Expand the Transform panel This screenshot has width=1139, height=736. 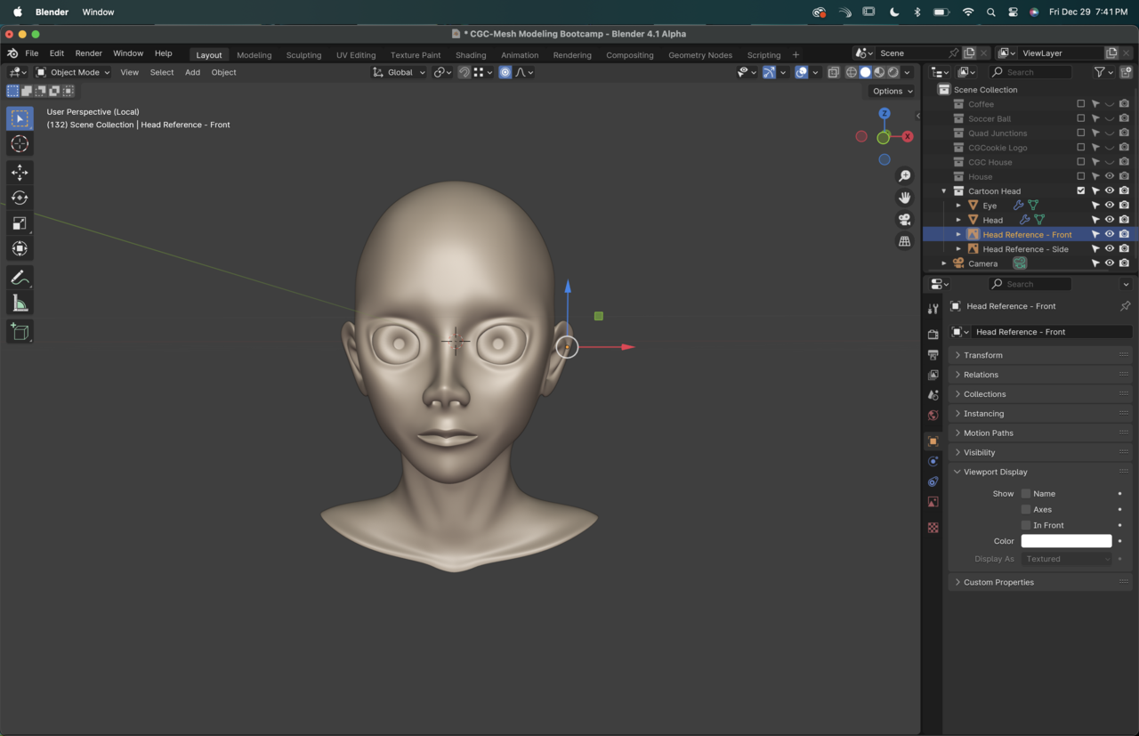982,355
